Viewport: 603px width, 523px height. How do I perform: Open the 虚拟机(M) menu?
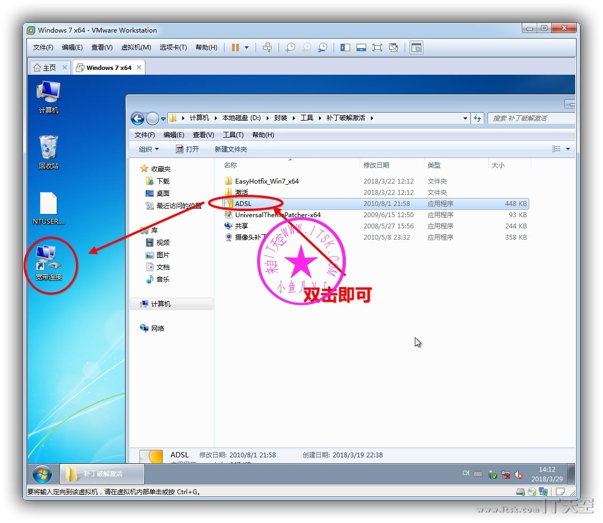click(136, 47)
